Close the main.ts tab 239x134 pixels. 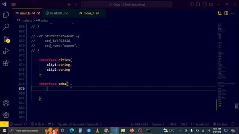tap(38, 13)
